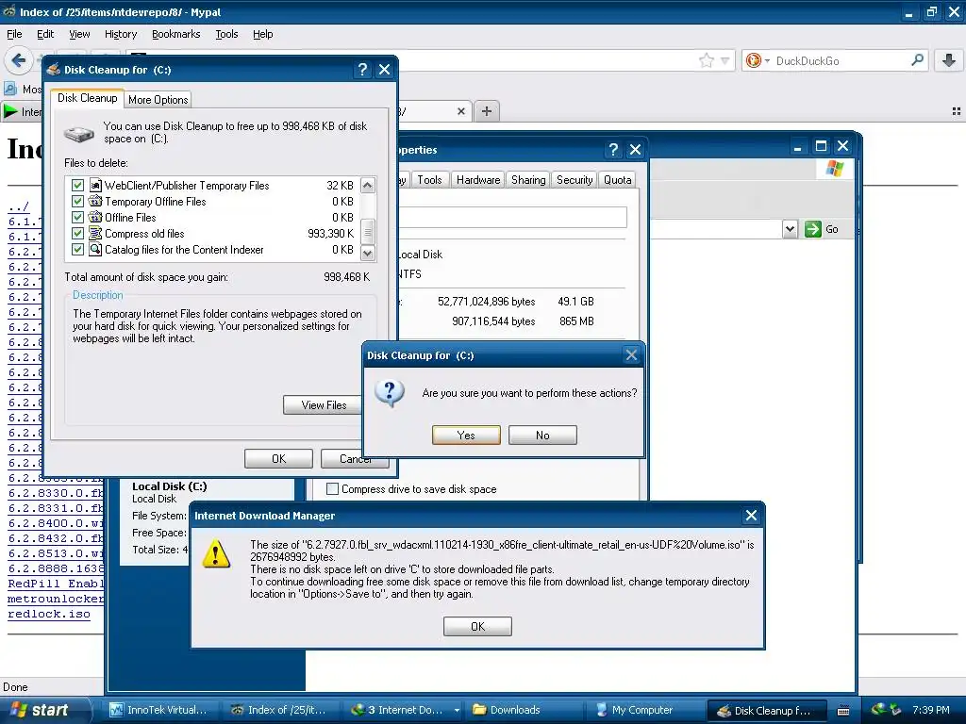
Task: Click the Catalog files for Content Indexer icon
Action: click(95, 249)
